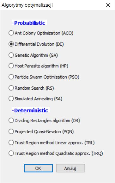Click the 'Random Search (RS)' label text
Viewport: 115px width, 183px height.
pos(34,88)
